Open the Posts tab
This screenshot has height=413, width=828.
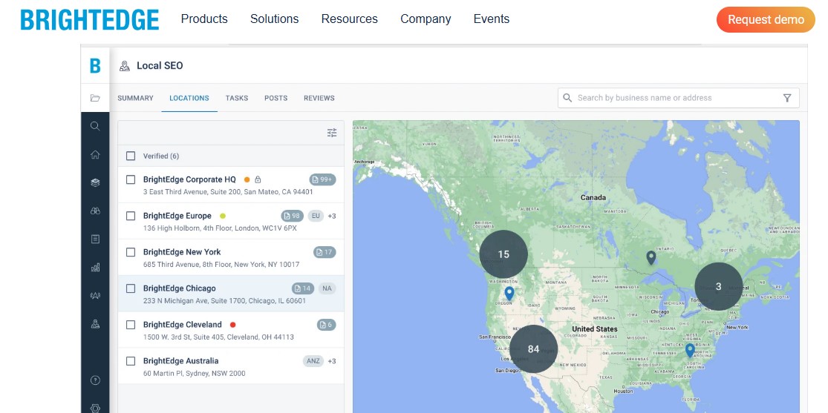click(276, 98)
